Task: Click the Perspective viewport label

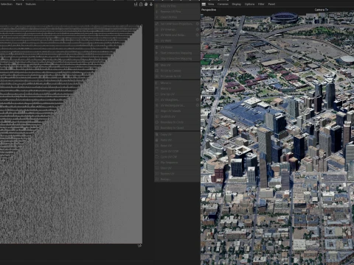Action: coord(209,10)
